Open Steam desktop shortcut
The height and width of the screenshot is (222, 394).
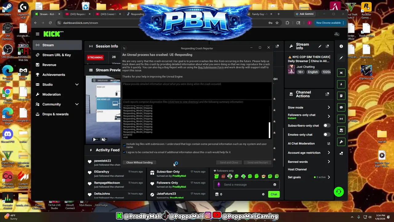[8, 9]
